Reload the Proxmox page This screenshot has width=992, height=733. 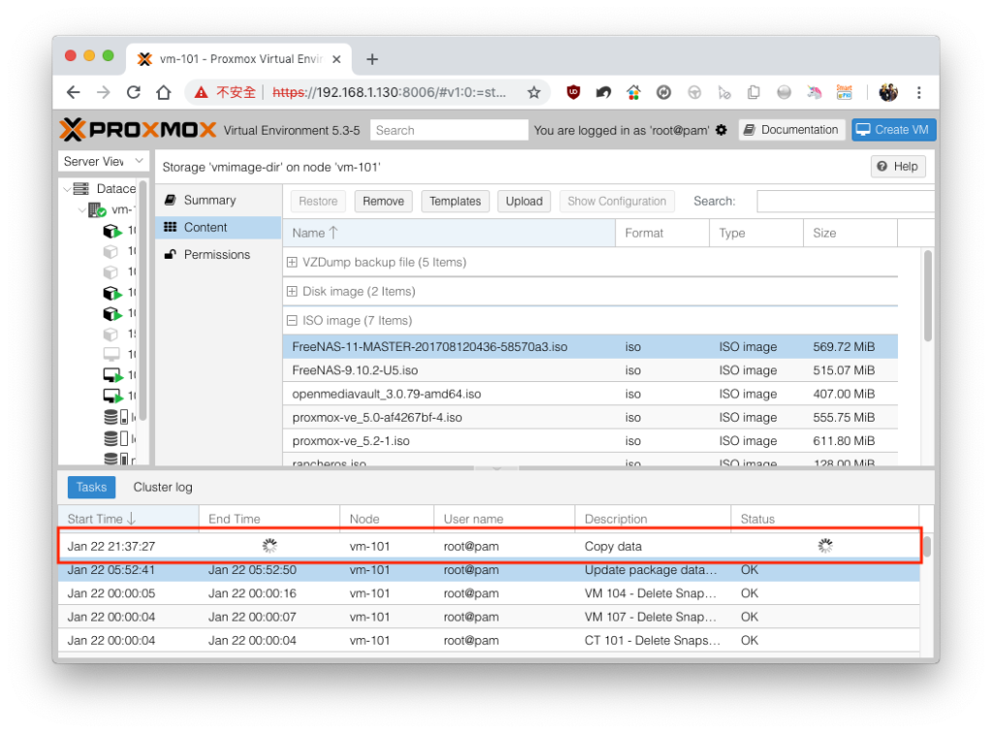[x=134, y=92]
